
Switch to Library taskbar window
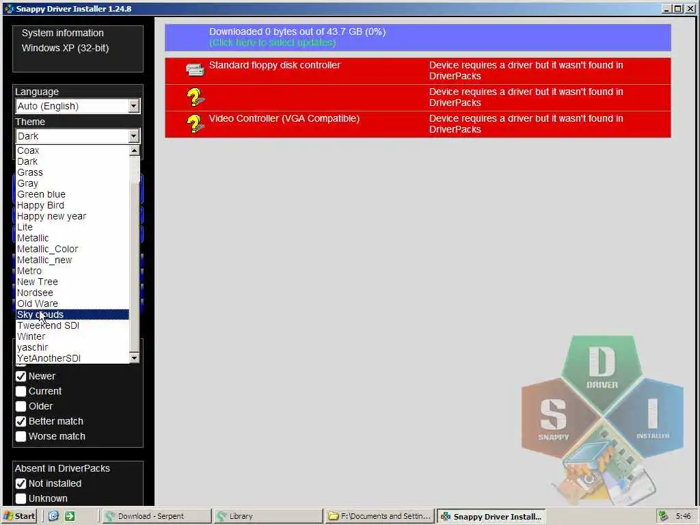click(268, 516)
